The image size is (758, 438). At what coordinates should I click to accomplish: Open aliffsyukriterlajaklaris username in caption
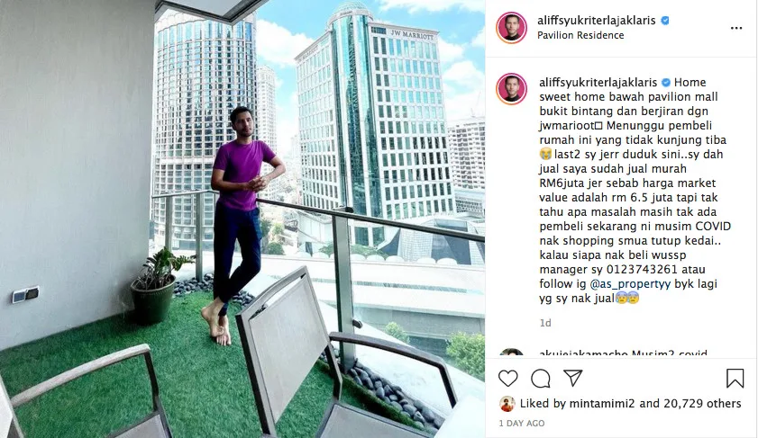[x=598, y=82]
